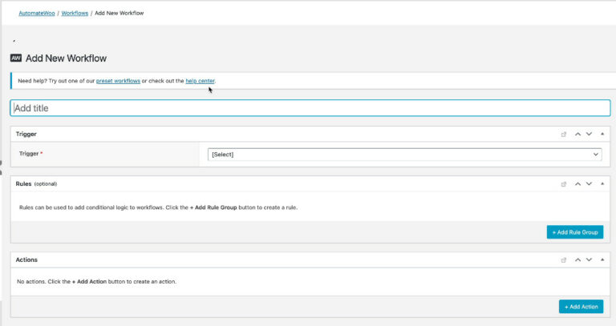
Task: Navigate to Workflows breadcrumb link
Action: [x=75, y=14]
